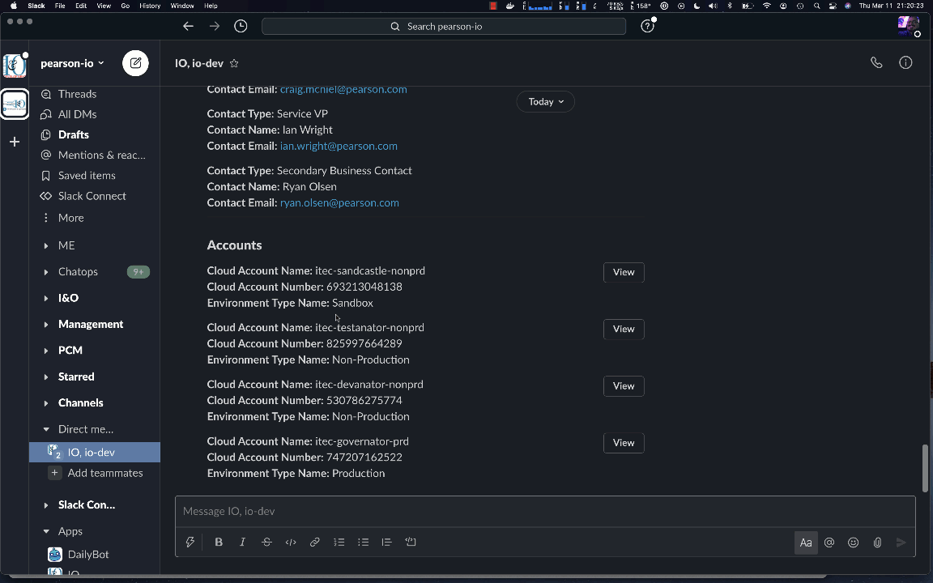Image resolution: width=933 pixels, height=583 pixels.
Task: View the itec-governator-prd account
Action: coord(624,443)
